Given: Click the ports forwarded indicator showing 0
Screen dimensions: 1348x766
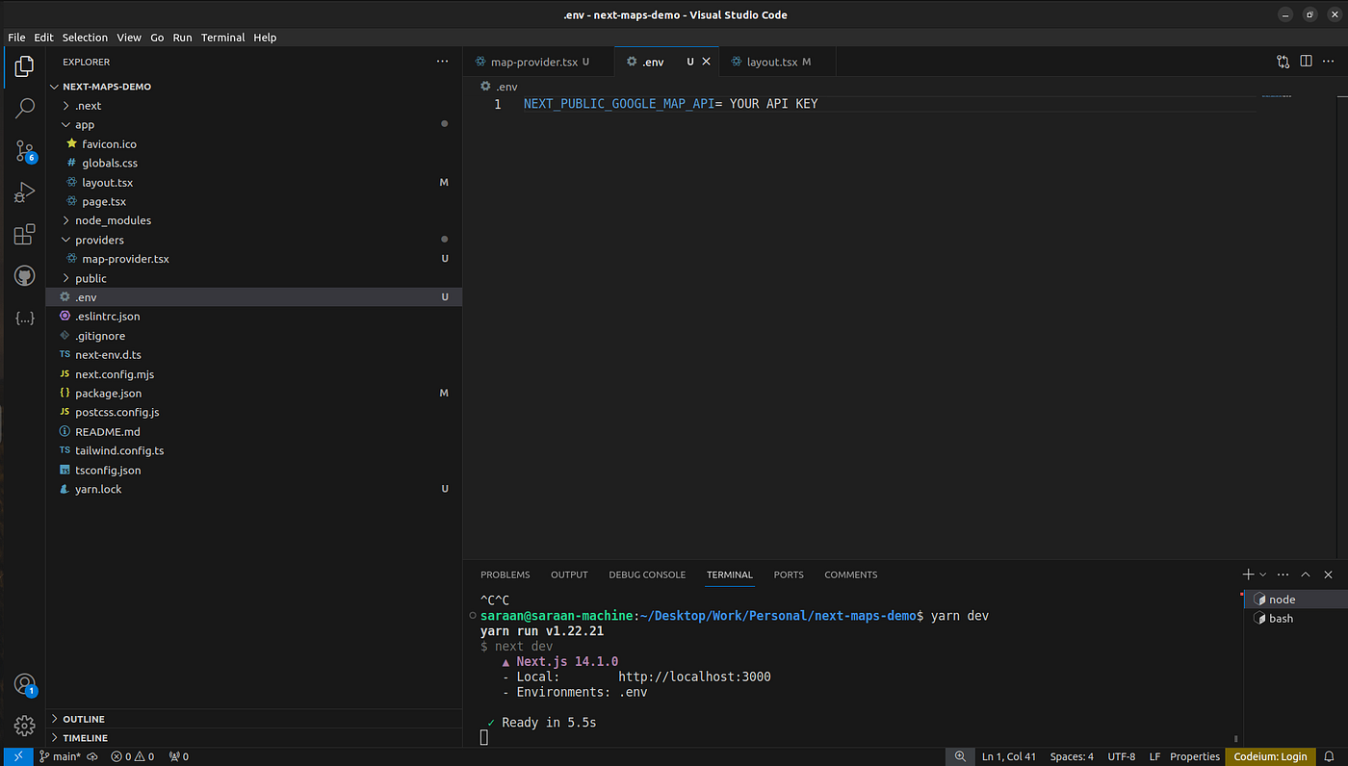Looking at the screenshot, I should (179, 756).
